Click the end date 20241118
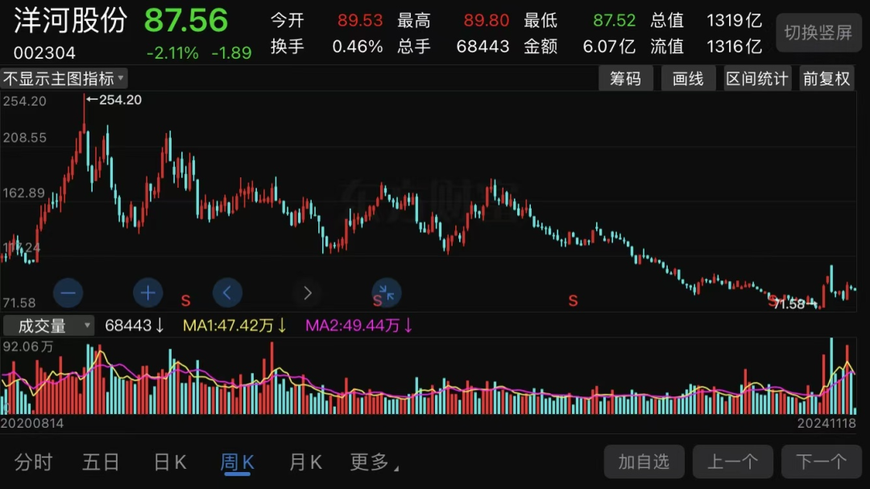Screen dimensions: 870x489 click(826, 424)
